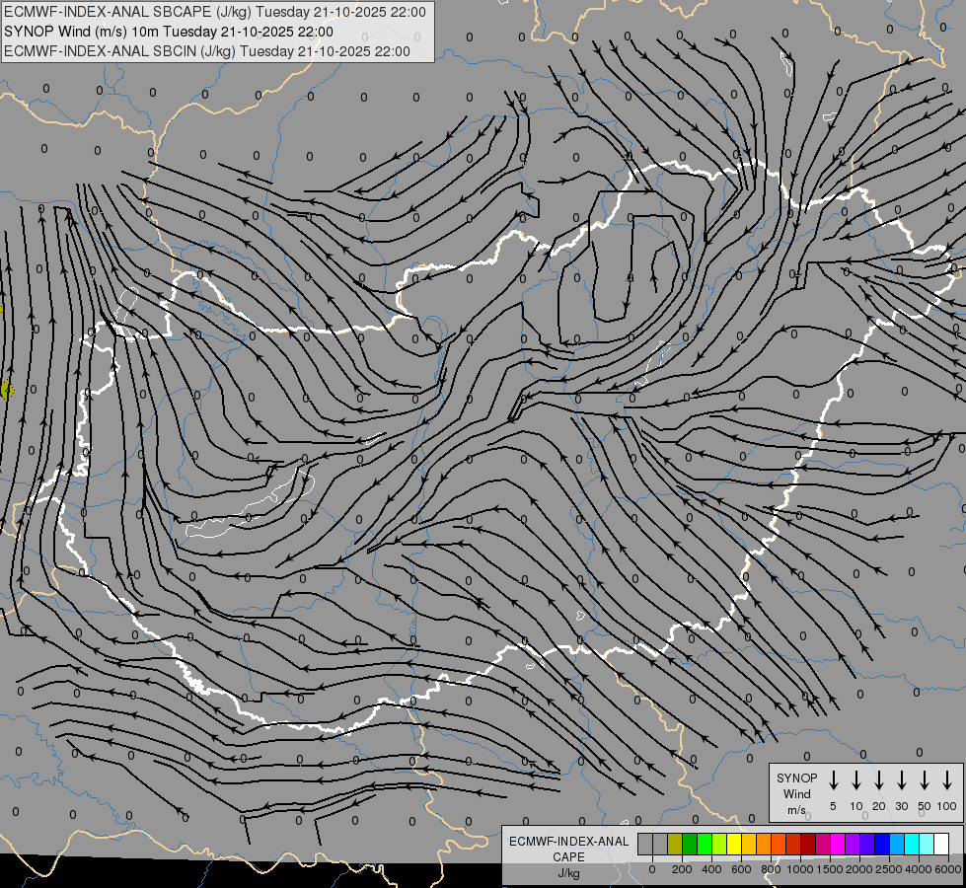
Task: Click the '800' tick label on CAPE scale
Action: click(771, 869)
